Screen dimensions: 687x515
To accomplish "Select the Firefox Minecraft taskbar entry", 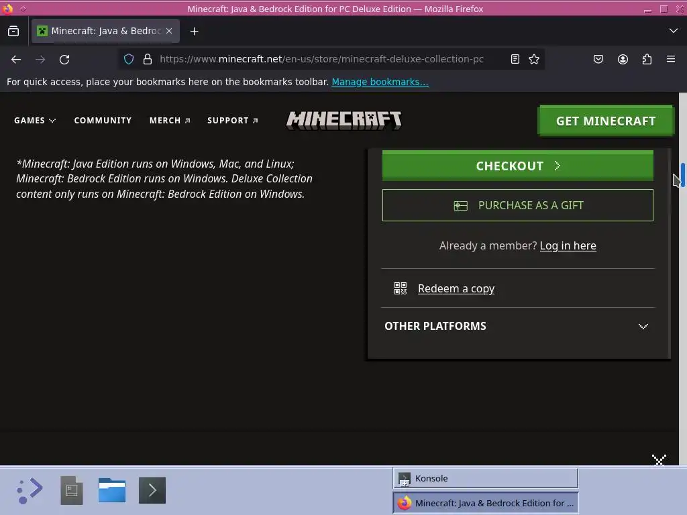I will [x=486, y=503].
